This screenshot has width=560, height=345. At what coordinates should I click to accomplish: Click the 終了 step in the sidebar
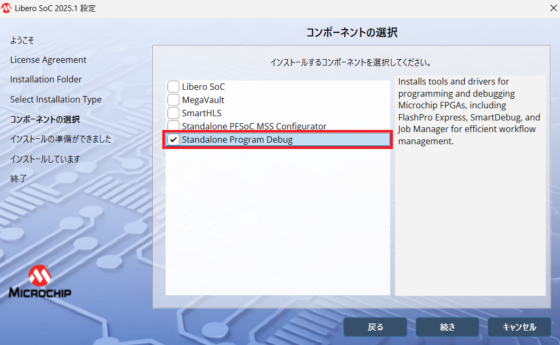(x=18, y=179)
